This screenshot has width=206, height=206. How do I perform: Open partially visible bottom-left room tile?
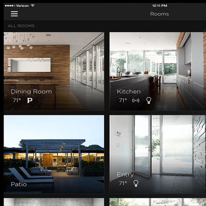tap(54, 202)
